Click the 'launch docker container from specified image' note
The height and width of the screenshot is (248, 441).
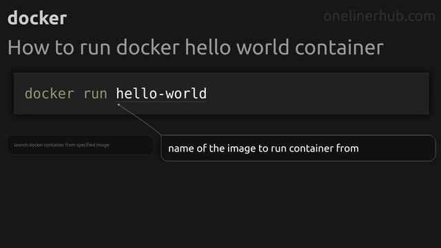[80, 145]
